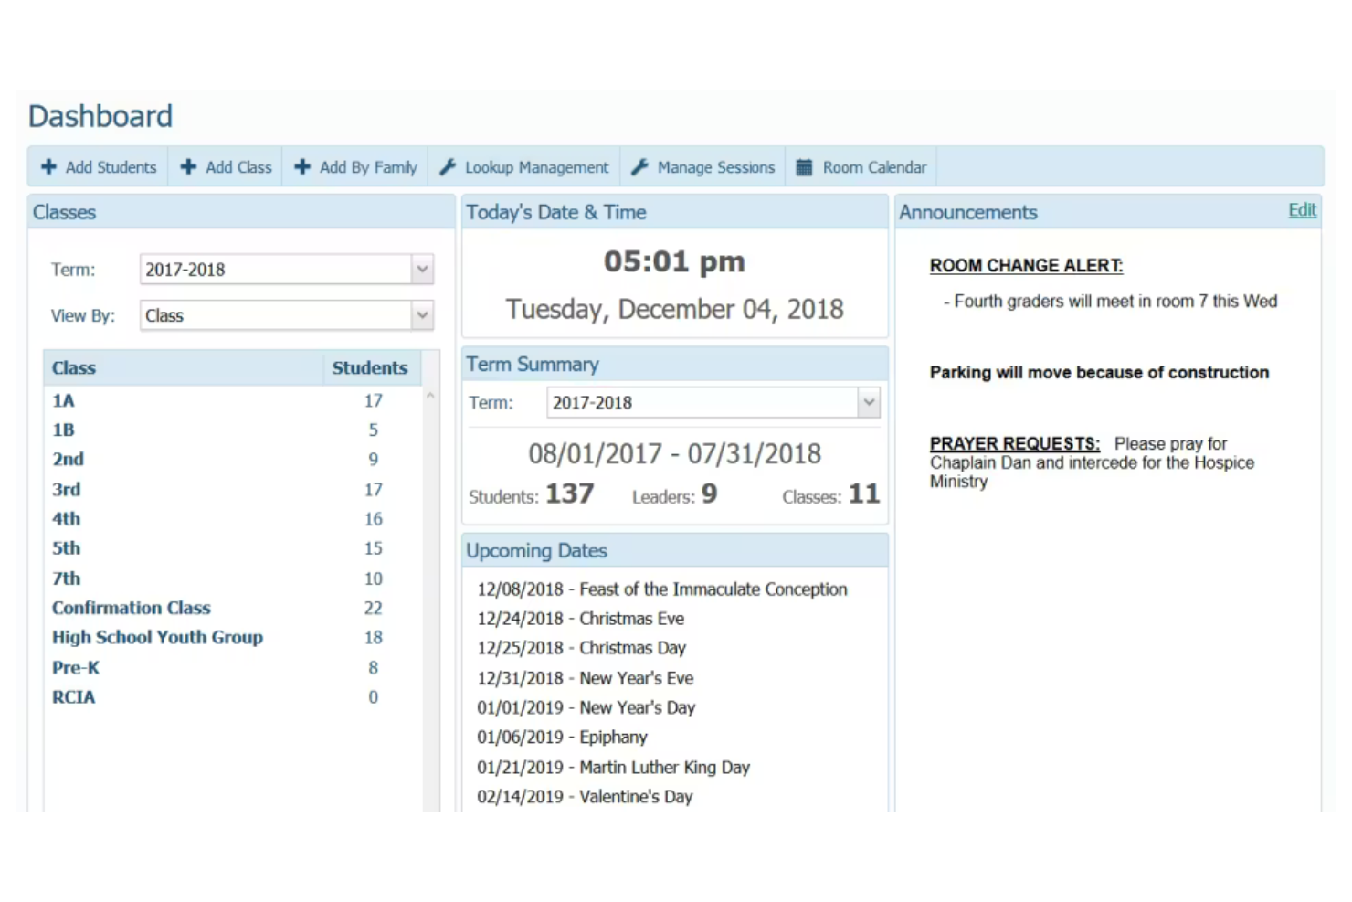Select the RCIA class entry
Image resolution: width=1352 pixels, height=902 pixels.
pyautogui.click(x=73, y=696)
